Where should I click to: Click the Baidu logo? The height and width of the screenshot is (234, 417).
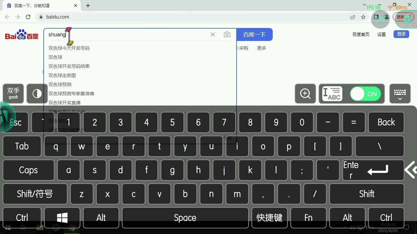tap(22, 34)
